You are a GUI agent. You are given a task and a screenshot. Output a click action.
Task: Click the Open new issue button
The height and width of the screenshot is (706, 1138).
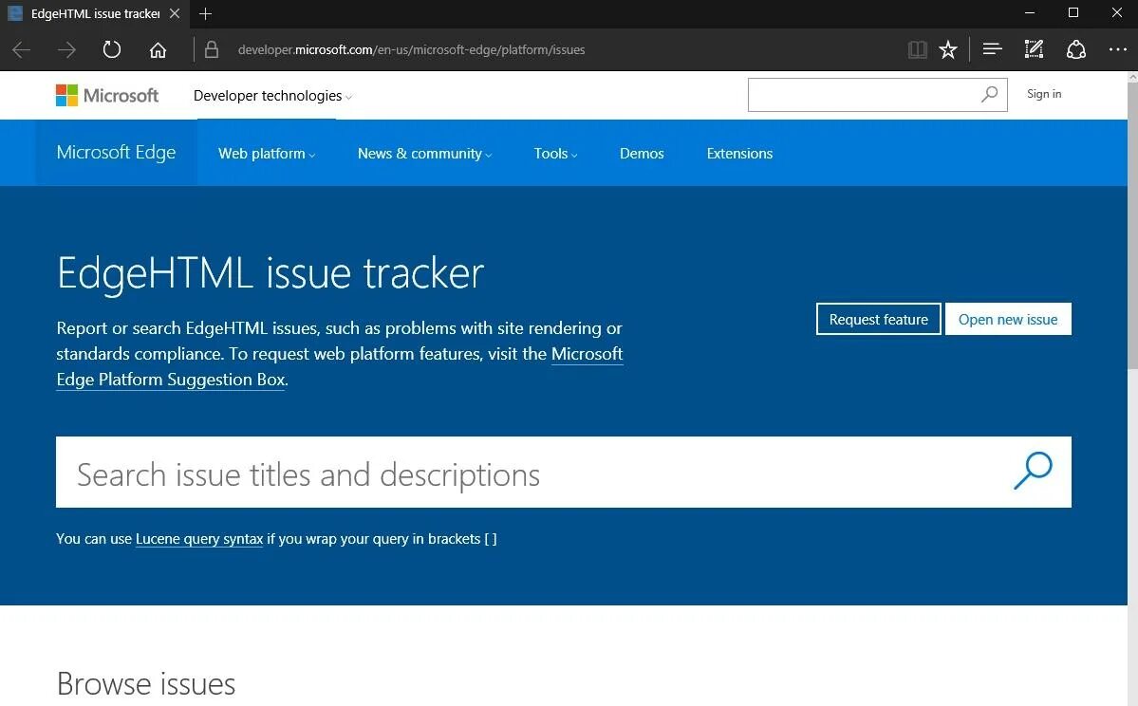tap(1008, 319)
